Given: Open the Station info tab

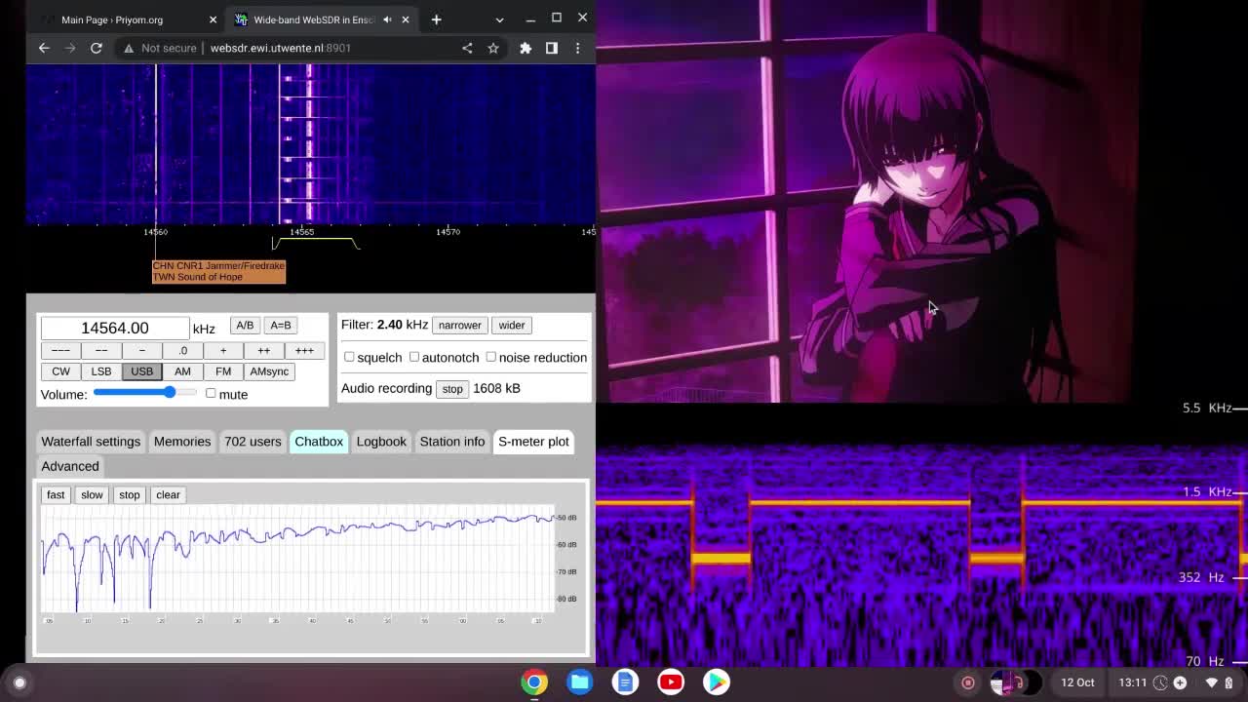Looking at the screenshot, I should [452, 442].
